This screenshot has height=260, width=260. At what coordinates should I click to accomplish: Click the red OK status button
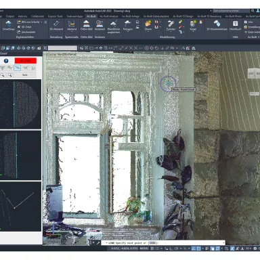point(26,61)
